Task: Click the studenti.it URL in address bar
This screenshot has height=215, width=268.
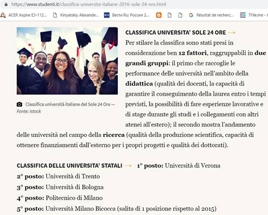Action: tap(89, 4)
